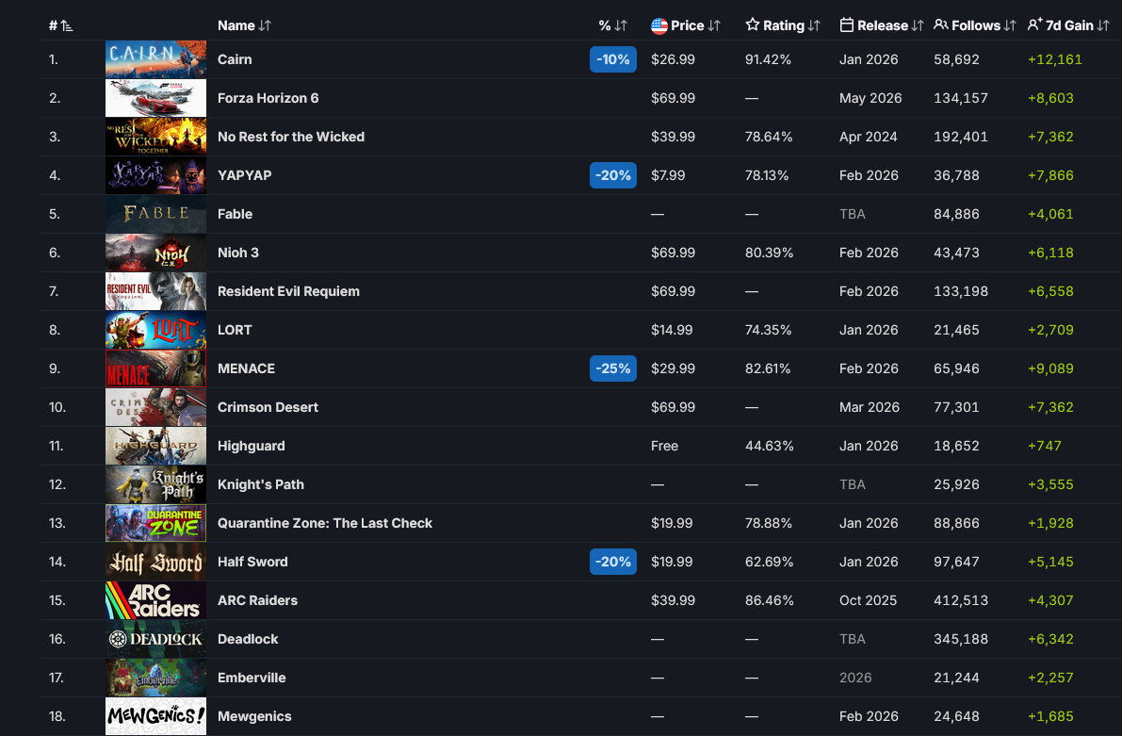Open the Cairn game thumbnail
The image size is (1122, 736).
click(x=156, y=59)
